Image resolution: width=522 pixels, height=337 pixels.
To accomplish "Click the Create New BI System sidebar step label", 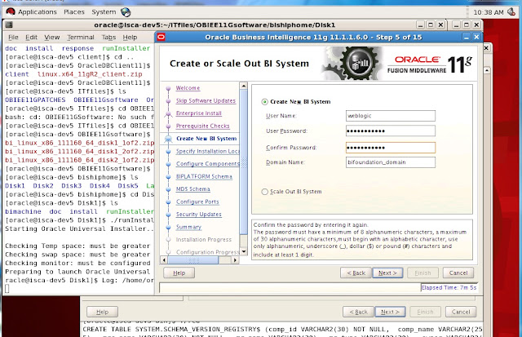I will pos(206,139).
